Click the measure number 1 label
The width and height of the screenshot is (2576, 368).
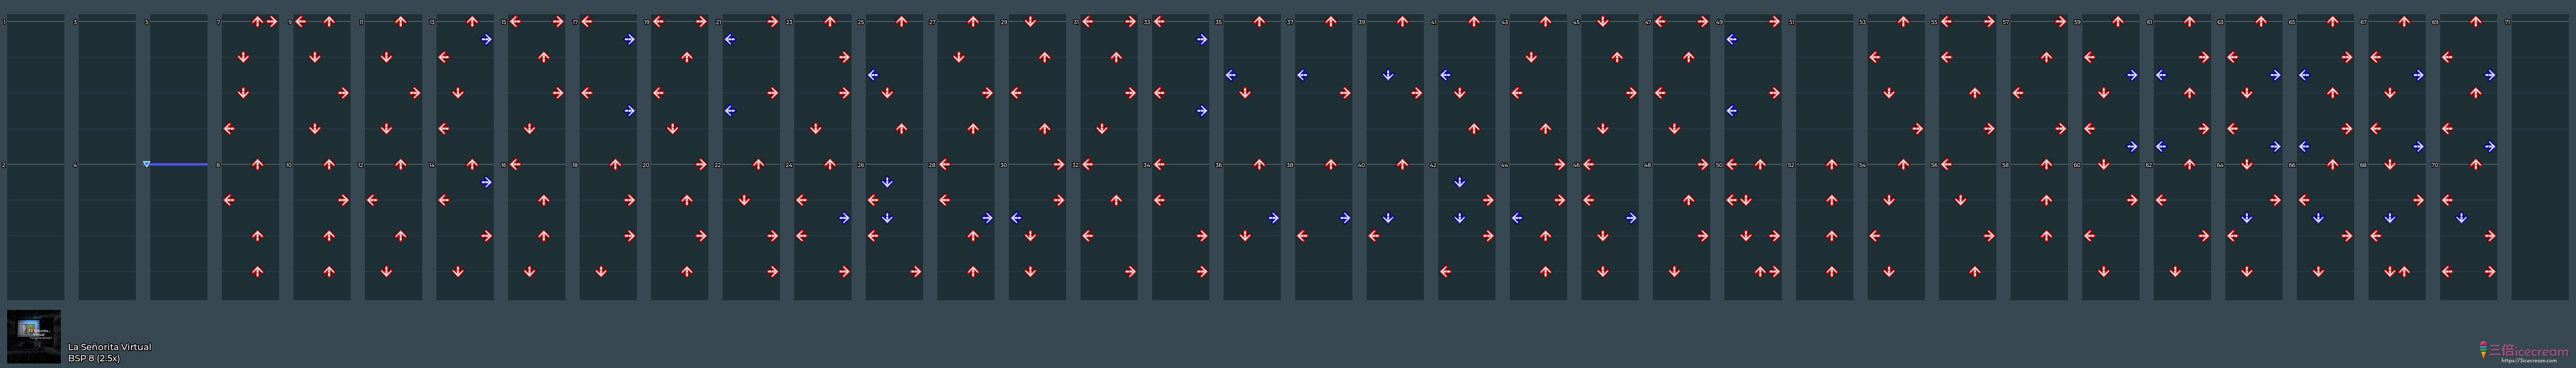coord(4,22)
